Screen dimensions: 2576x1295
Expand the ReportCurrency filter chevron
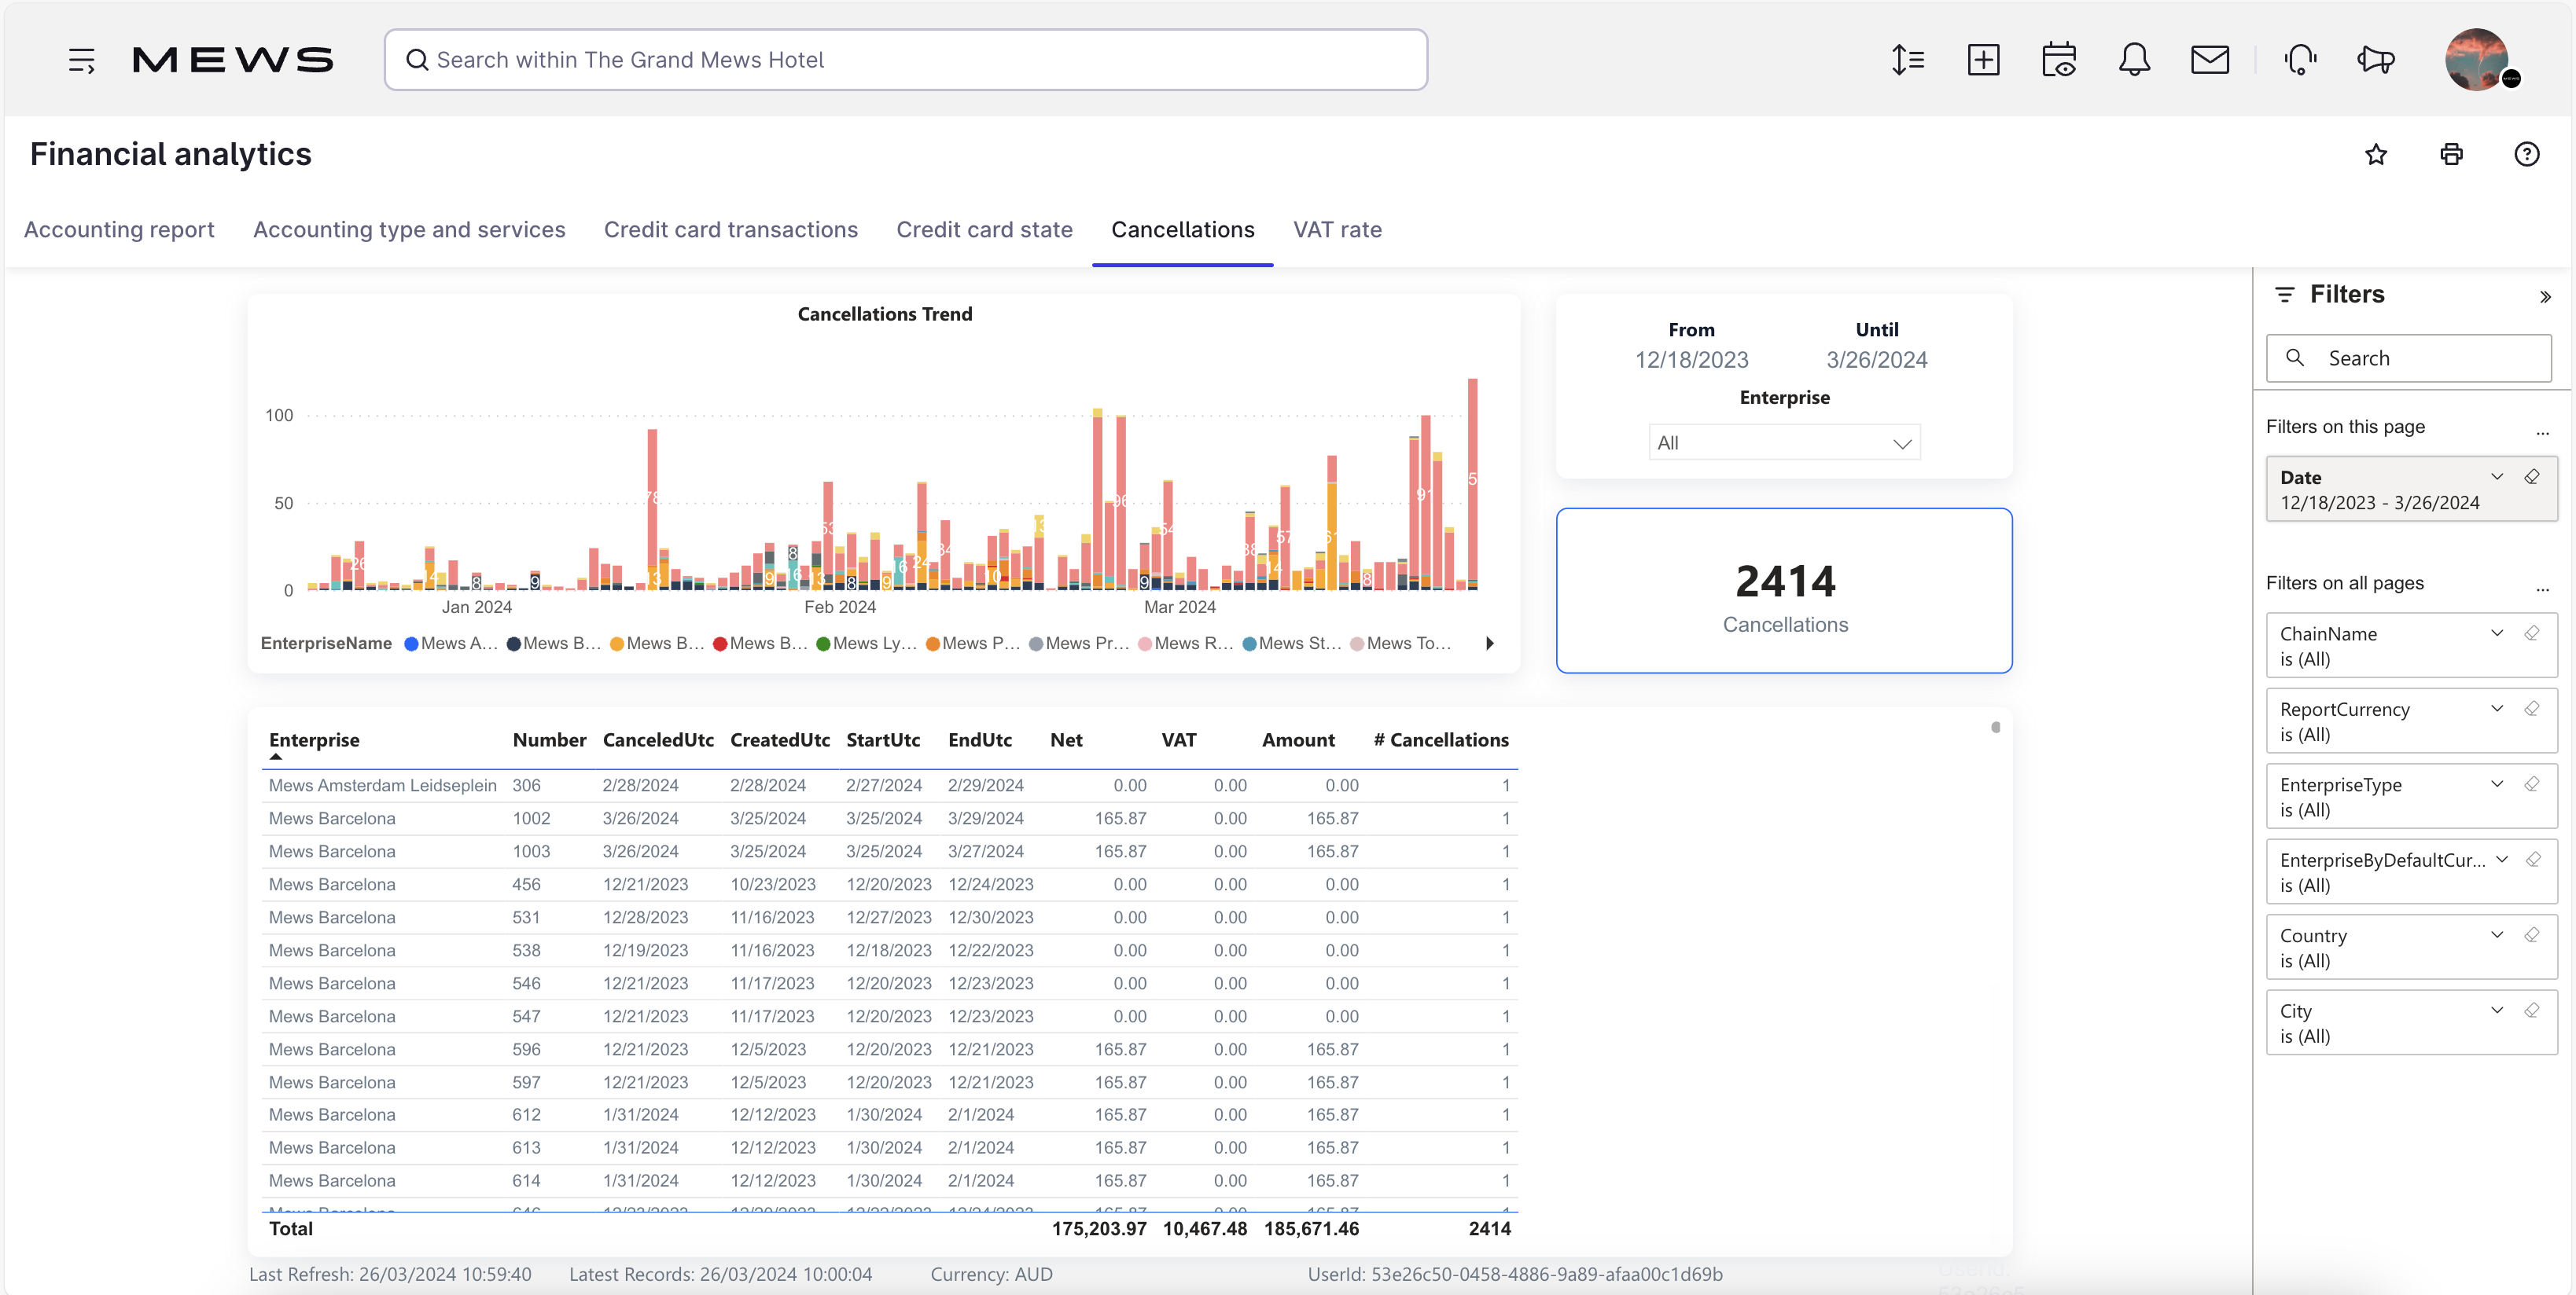click(x=2497, y=709)
